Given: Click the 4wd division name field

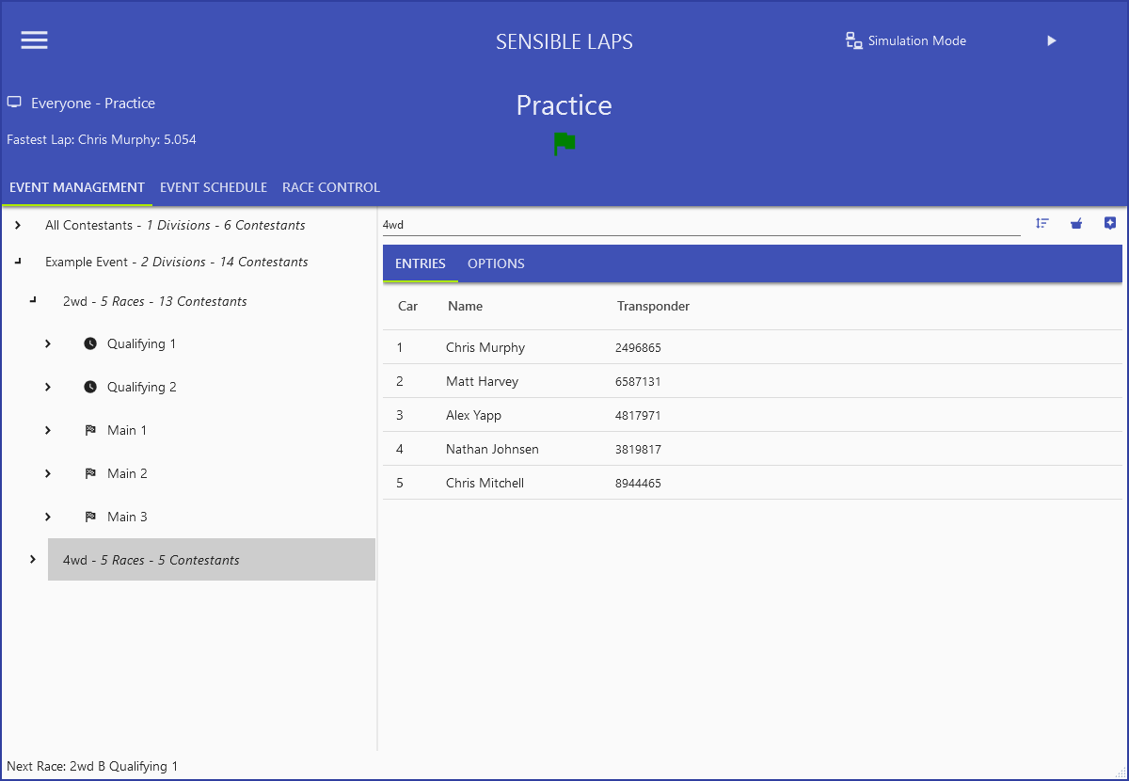Looking at the screenshot, I should tap(700, 225).
